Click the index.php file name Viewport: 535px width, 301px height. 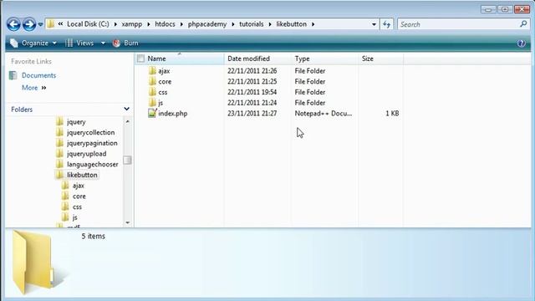click(x=173, y=114)
